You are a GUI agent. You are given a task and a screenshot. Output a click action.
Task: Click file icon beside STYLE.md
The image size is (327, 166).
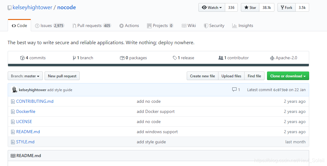[13, 142]
